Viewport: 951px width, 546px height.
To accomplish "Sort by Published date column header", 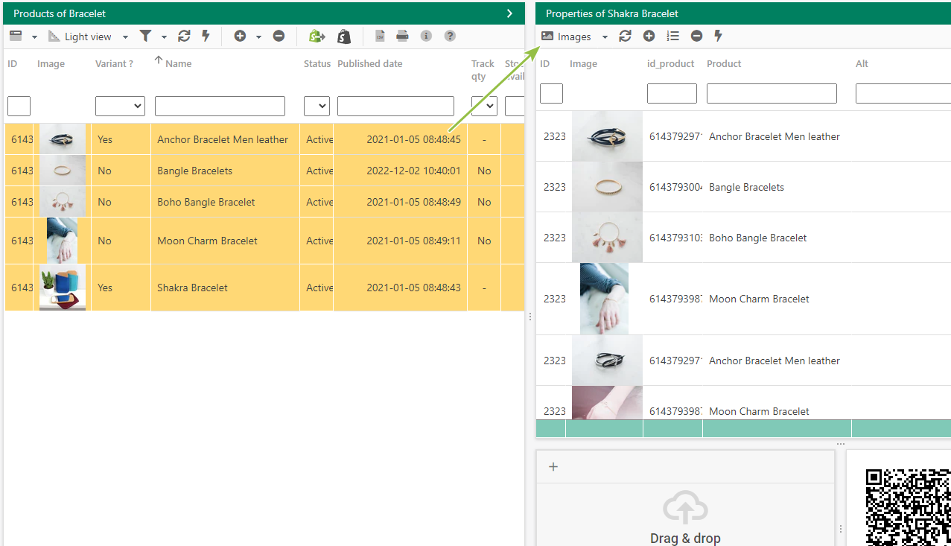I will point(369,63).
